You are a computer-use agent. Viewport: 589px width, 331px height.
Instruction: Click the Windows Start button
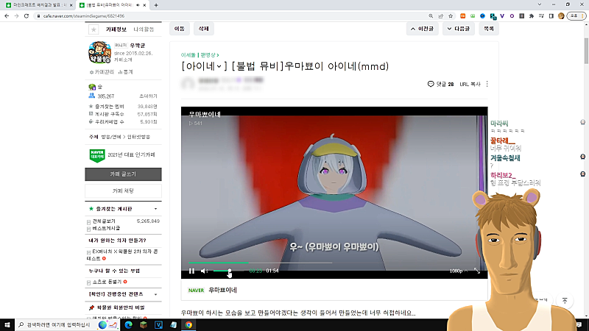pyautogui.click(x=7, y=324)
